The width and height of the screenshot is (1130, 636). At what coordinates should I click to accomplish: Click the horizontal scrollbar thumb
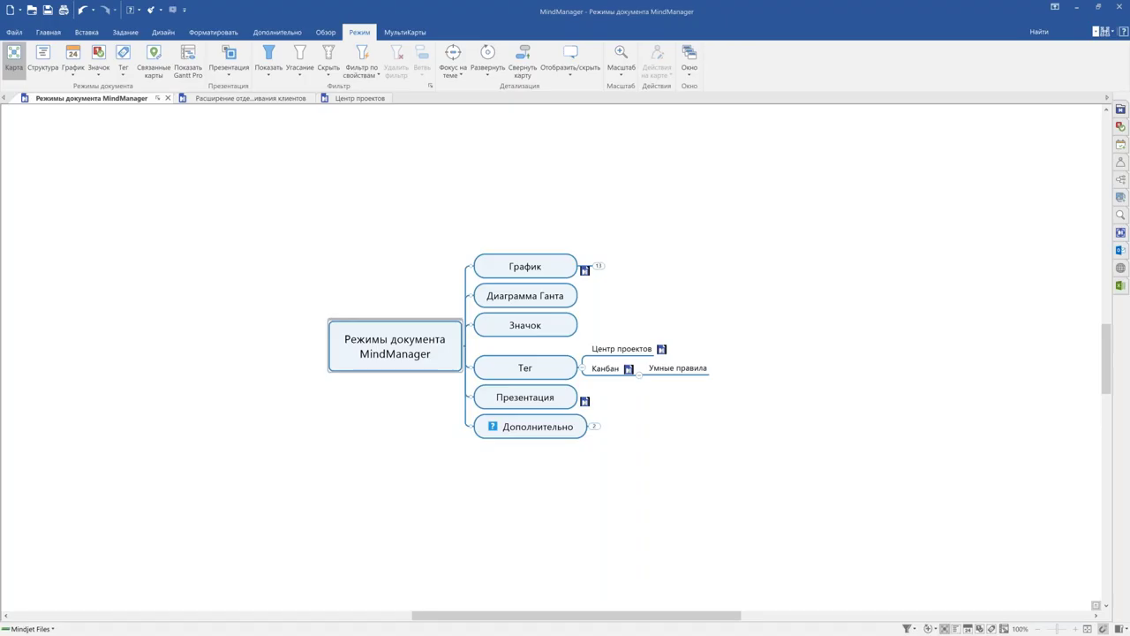tap(576, 616)
